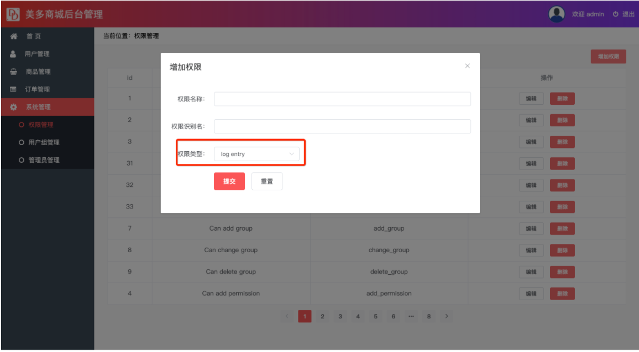This screenshot has height=352, width=639.
Task: Edit the row with id 2
Action: [531, 120]
